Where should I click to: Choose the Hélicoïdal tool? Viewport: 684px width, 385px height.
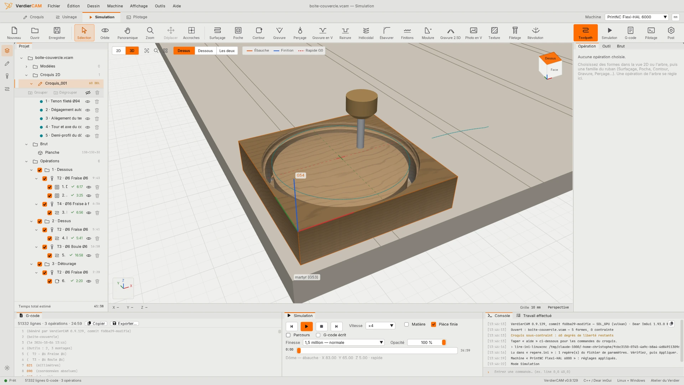(x=366, y=33)
